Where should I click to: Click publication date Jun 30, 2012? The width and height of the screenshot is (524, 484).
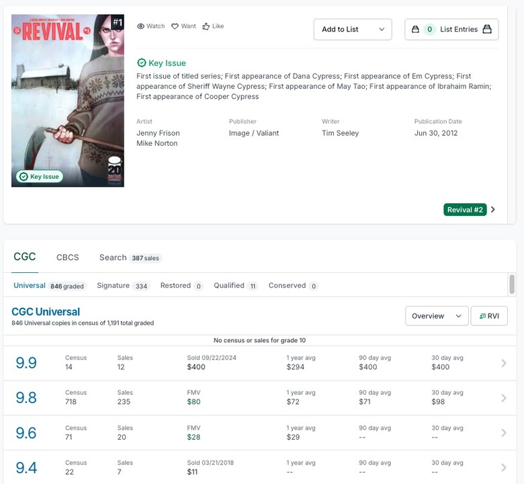[x=436, y=133]
